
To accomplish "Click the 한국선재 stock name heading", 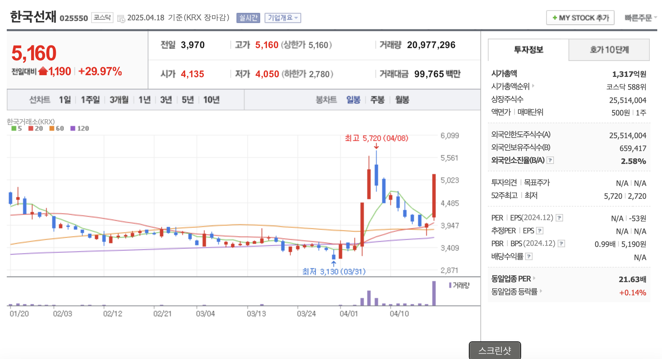I will 33,17.
